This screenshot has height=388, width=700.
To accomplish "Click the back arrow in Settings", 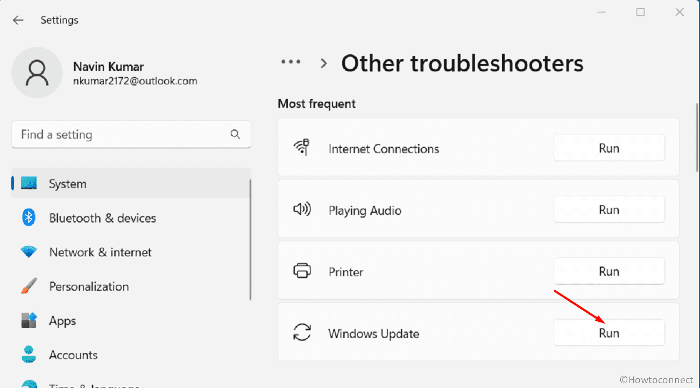I will coord(18,20).
